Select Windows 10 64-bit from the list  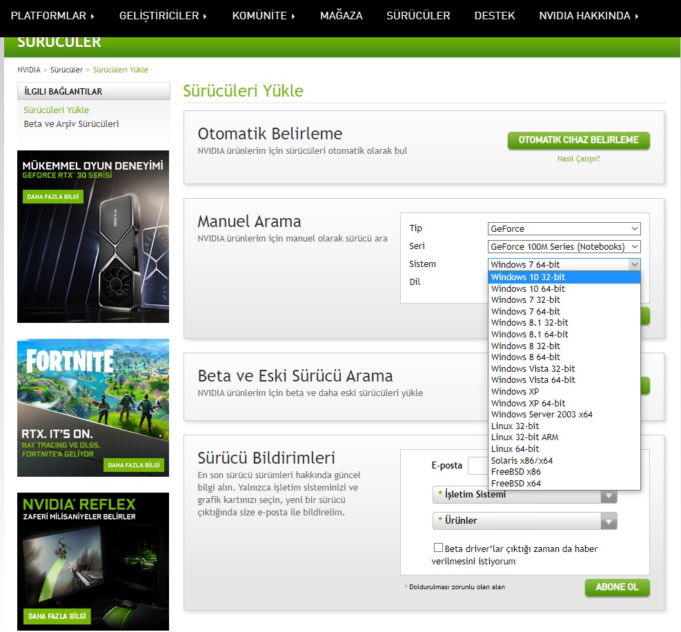point(564,289)
